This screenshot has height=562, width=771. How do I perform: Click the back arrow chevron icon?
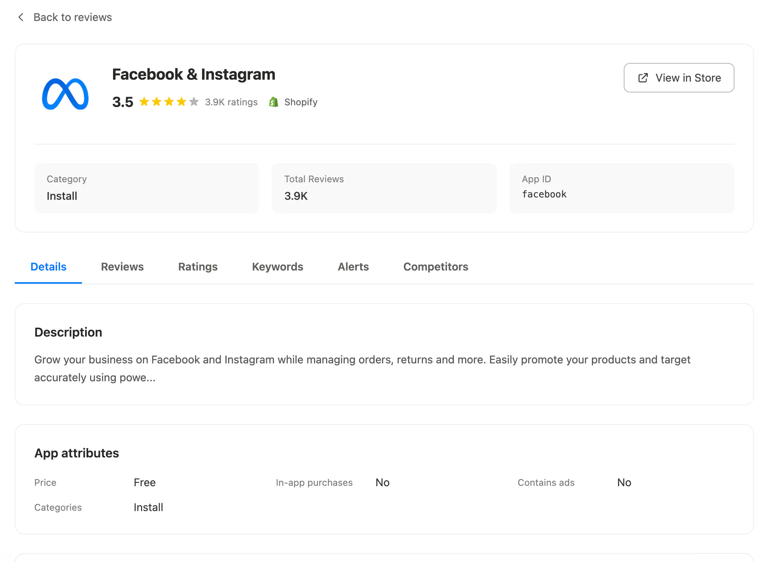coord(21,17)
